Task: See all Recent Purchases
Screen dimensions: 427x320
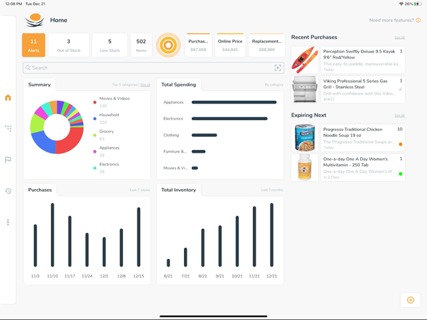Action: [x=400, y=37]
